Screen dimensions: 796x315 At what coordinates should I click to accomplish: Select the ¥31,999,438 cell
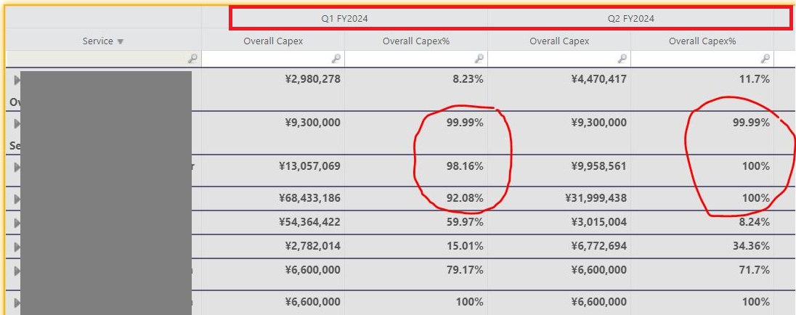tap(559, 198)
